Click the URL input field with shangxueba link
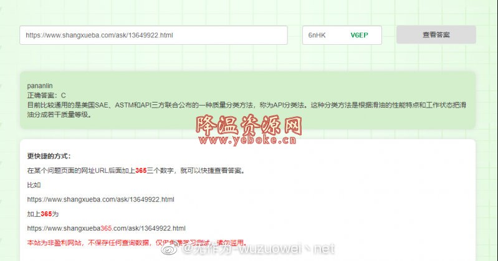 point(153,35)
